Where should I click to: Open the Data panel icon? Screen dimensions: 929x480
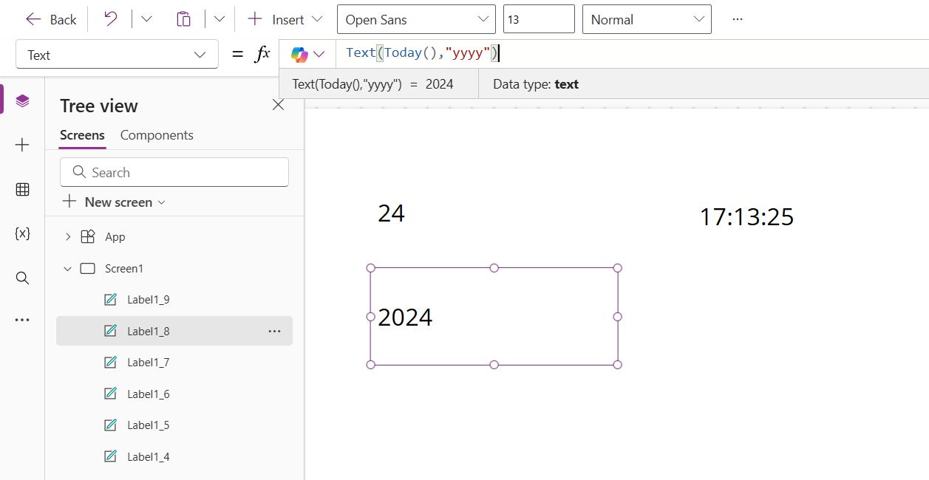click(22, 189)
